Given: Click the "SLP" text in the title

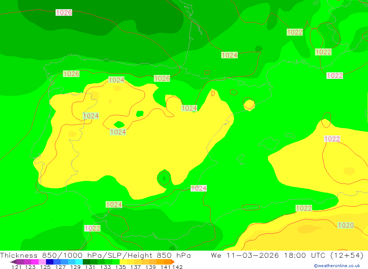Looking at the screenshot, I should click(x=114, y=255).
